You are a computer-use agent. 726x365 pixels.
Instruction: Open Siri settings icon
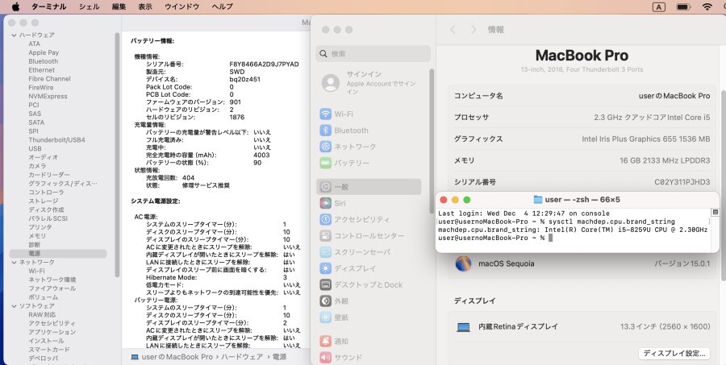(326, 203)
